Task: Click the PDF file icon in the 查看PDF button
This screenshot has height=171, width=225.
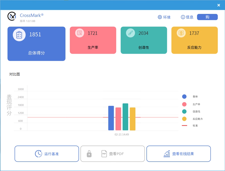Action: [x=104, y=154]
